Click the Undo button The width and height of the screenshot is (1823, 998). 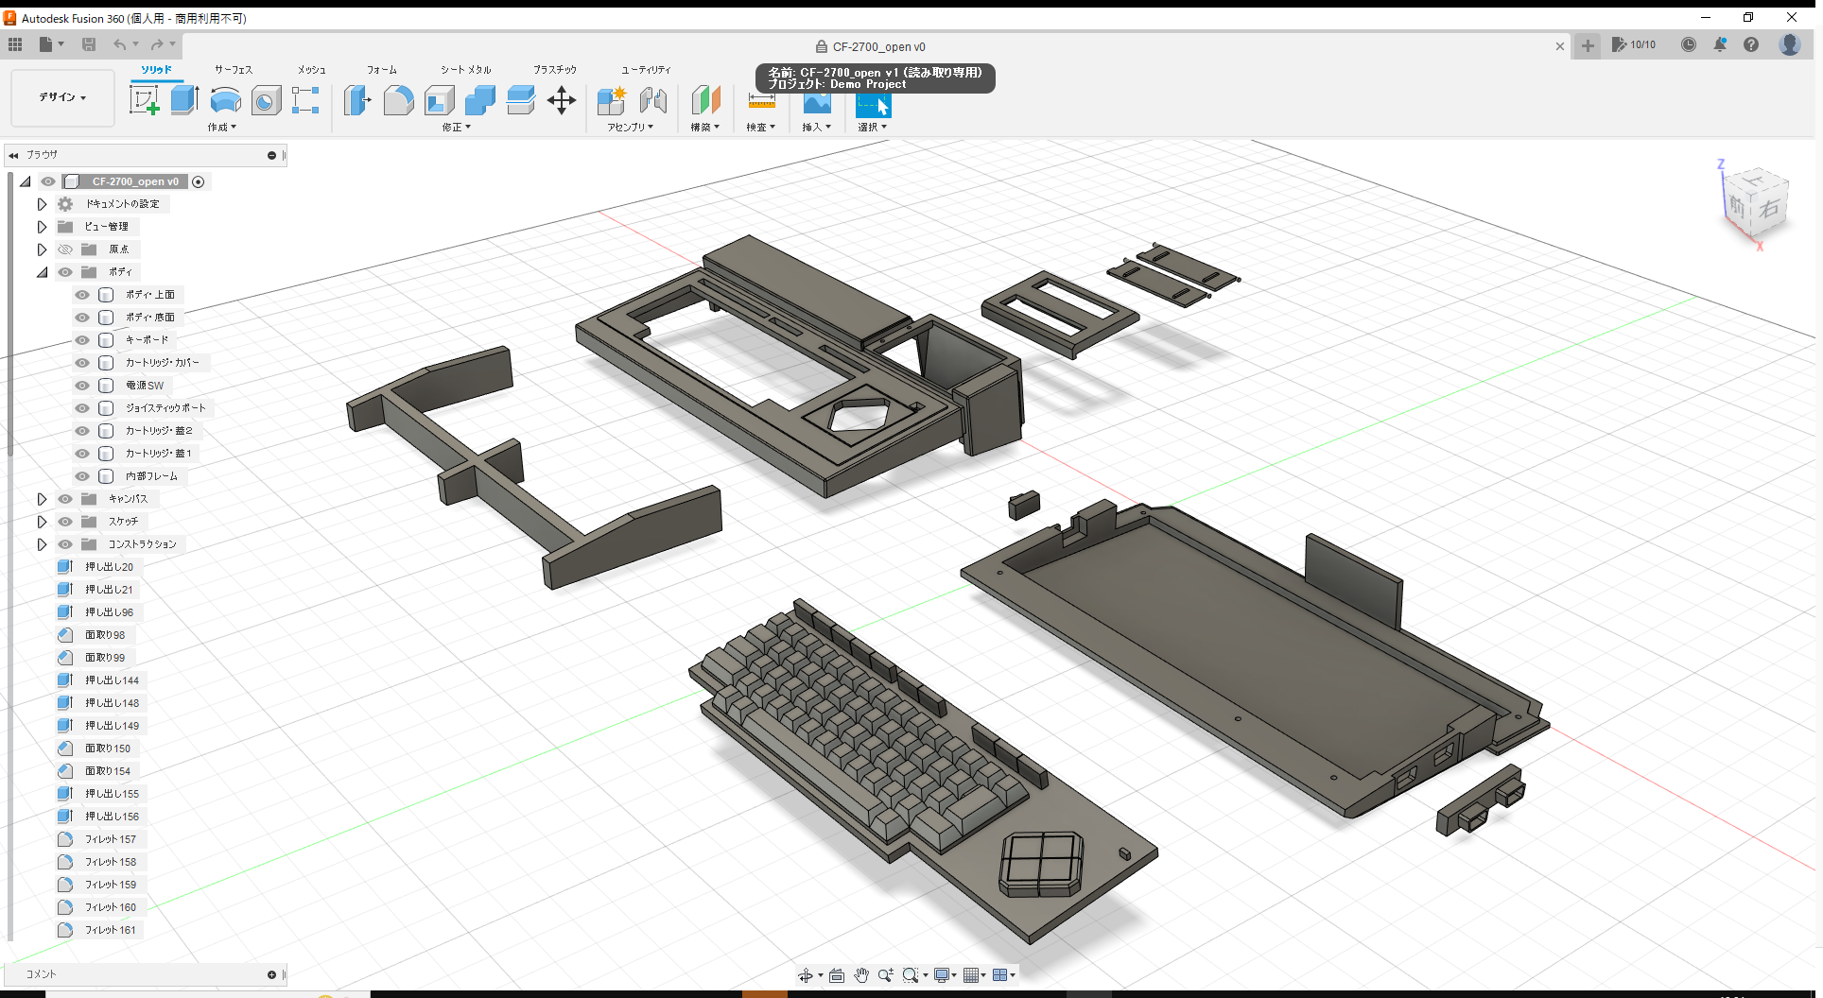point(120,43)
